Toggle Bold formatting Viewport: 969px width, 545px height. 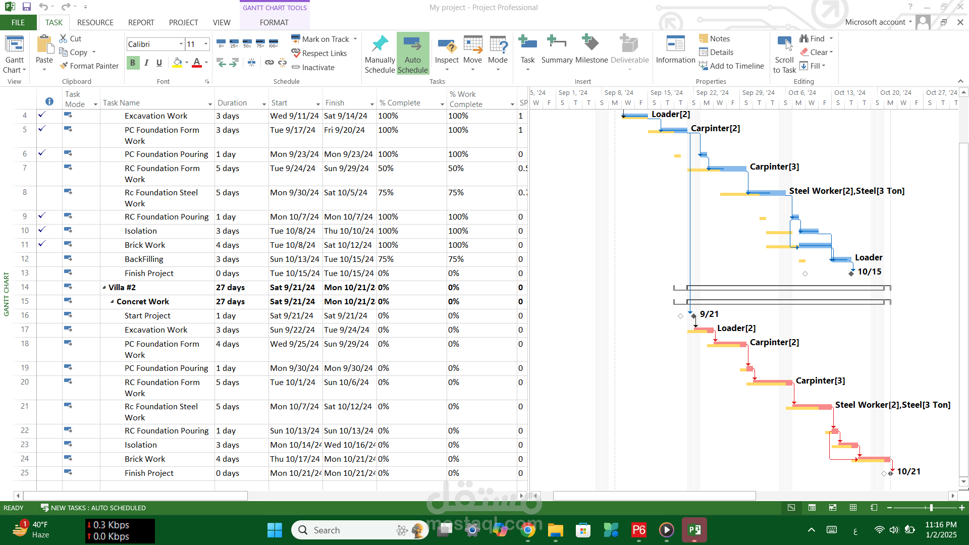click(x=133, y=63)
